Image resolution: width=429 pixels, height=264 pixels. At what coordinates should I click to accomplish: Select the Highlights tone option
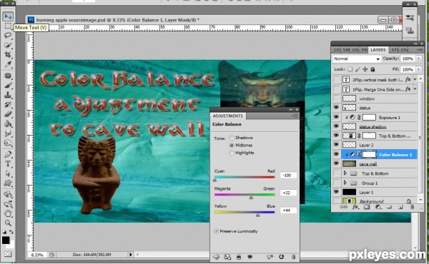click(232, 153)
